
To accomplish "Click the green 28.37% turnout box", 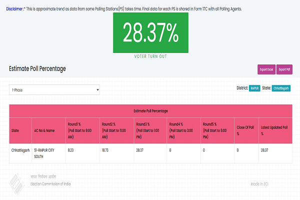I will coord(150,32).
